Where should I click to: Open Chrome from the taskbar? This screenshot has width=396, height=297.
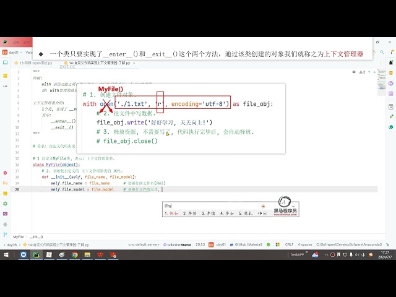pos(74,255)
